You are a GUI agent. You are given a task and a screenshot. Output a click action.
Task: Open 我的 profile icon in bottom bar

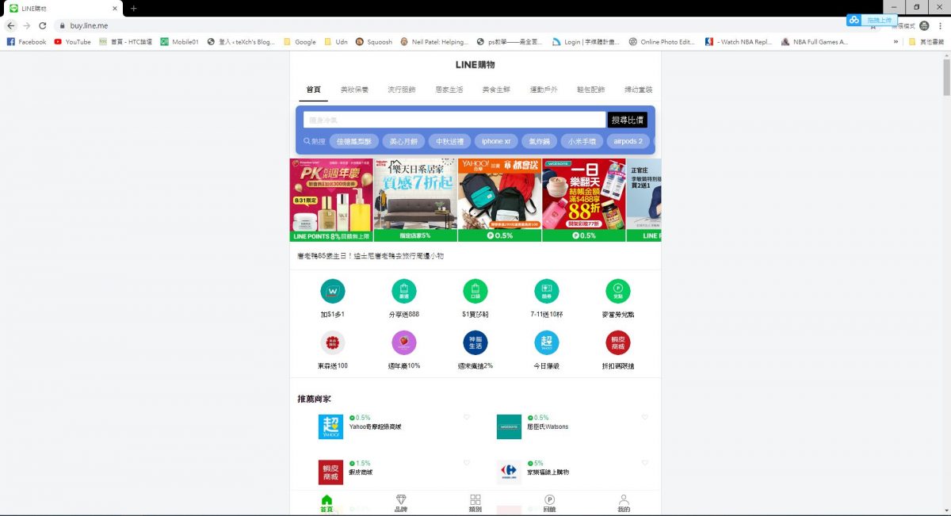coord(624,503)
